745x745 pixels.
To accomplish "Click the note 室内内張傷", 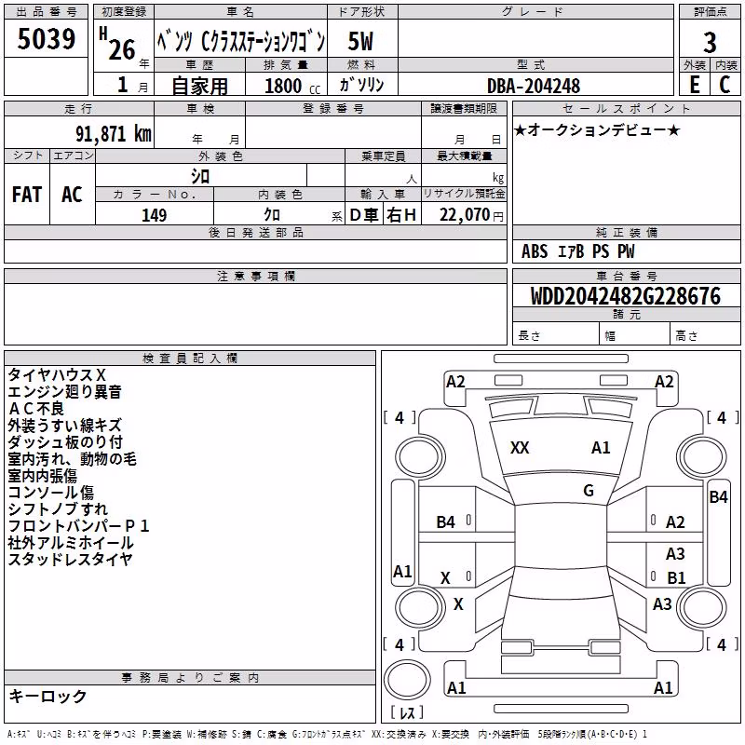I will pos(42,476).
